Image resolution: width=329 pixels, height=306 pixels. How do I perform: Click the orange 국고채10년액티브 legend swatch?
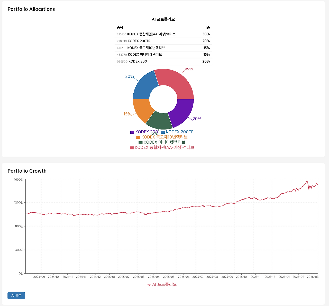138,137
